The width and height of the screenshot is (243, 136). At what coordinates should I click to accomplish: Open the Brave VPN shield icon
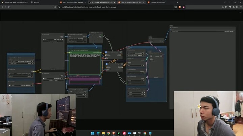coord(237,7)
